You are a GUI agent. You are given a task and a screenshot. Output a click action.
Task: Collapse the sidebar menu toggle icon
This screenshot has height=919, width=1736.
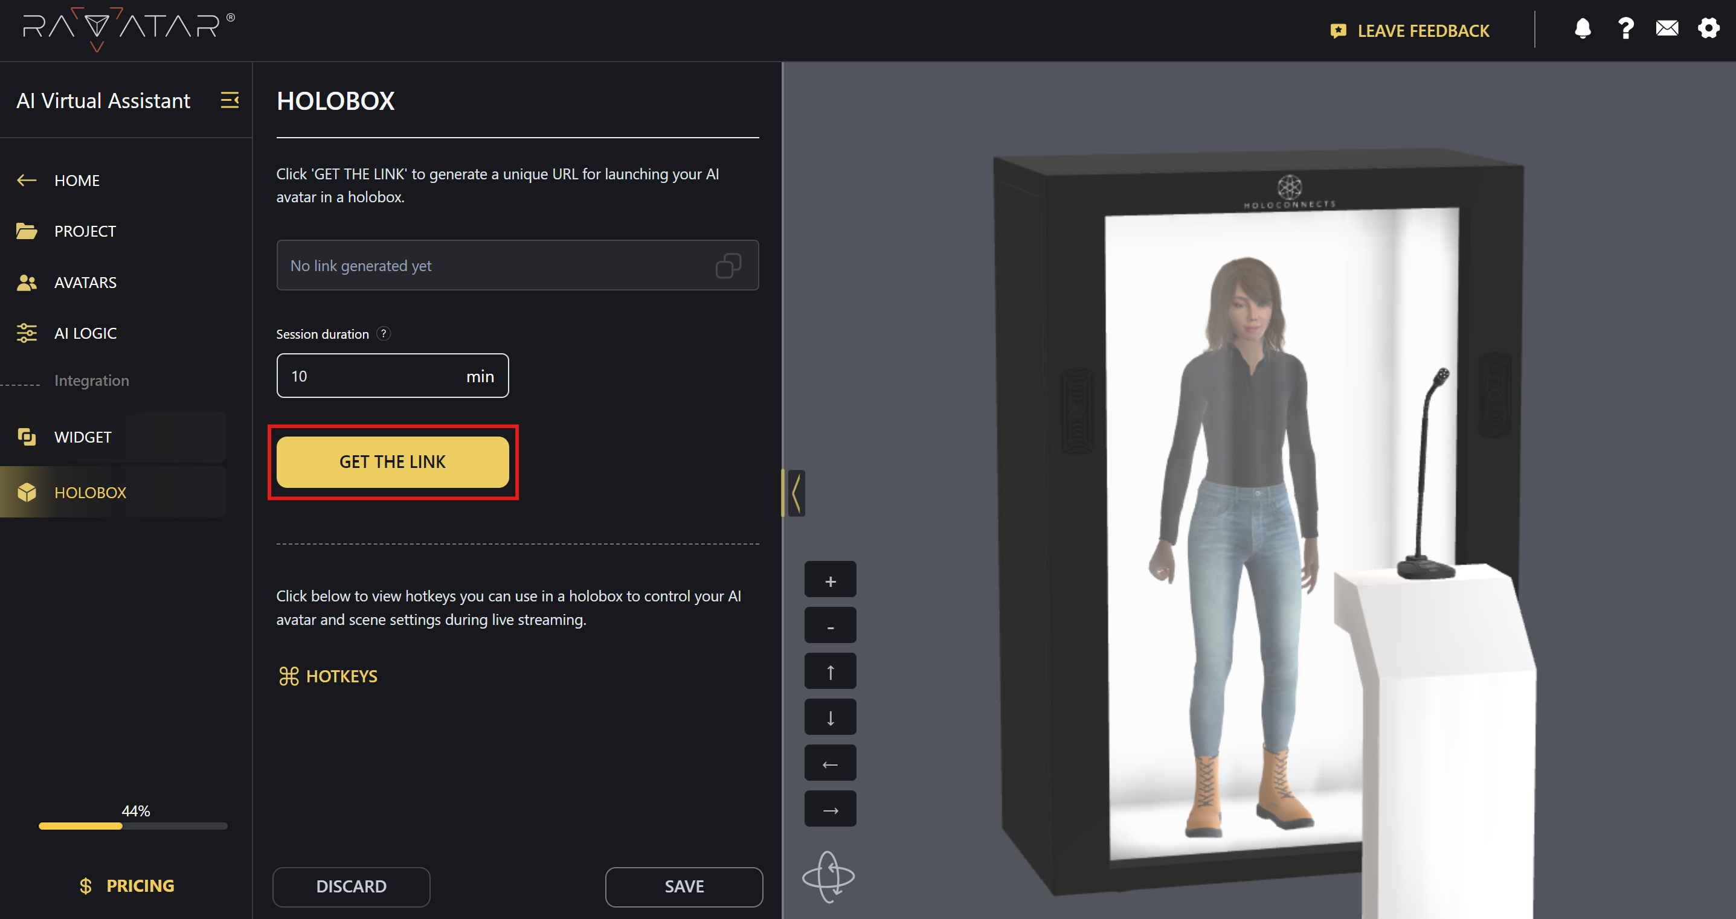click(x=230, y=100)
